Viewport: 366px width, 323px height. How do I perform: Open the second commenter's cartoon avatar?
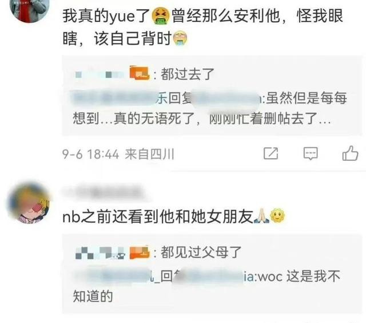point(29,203)
